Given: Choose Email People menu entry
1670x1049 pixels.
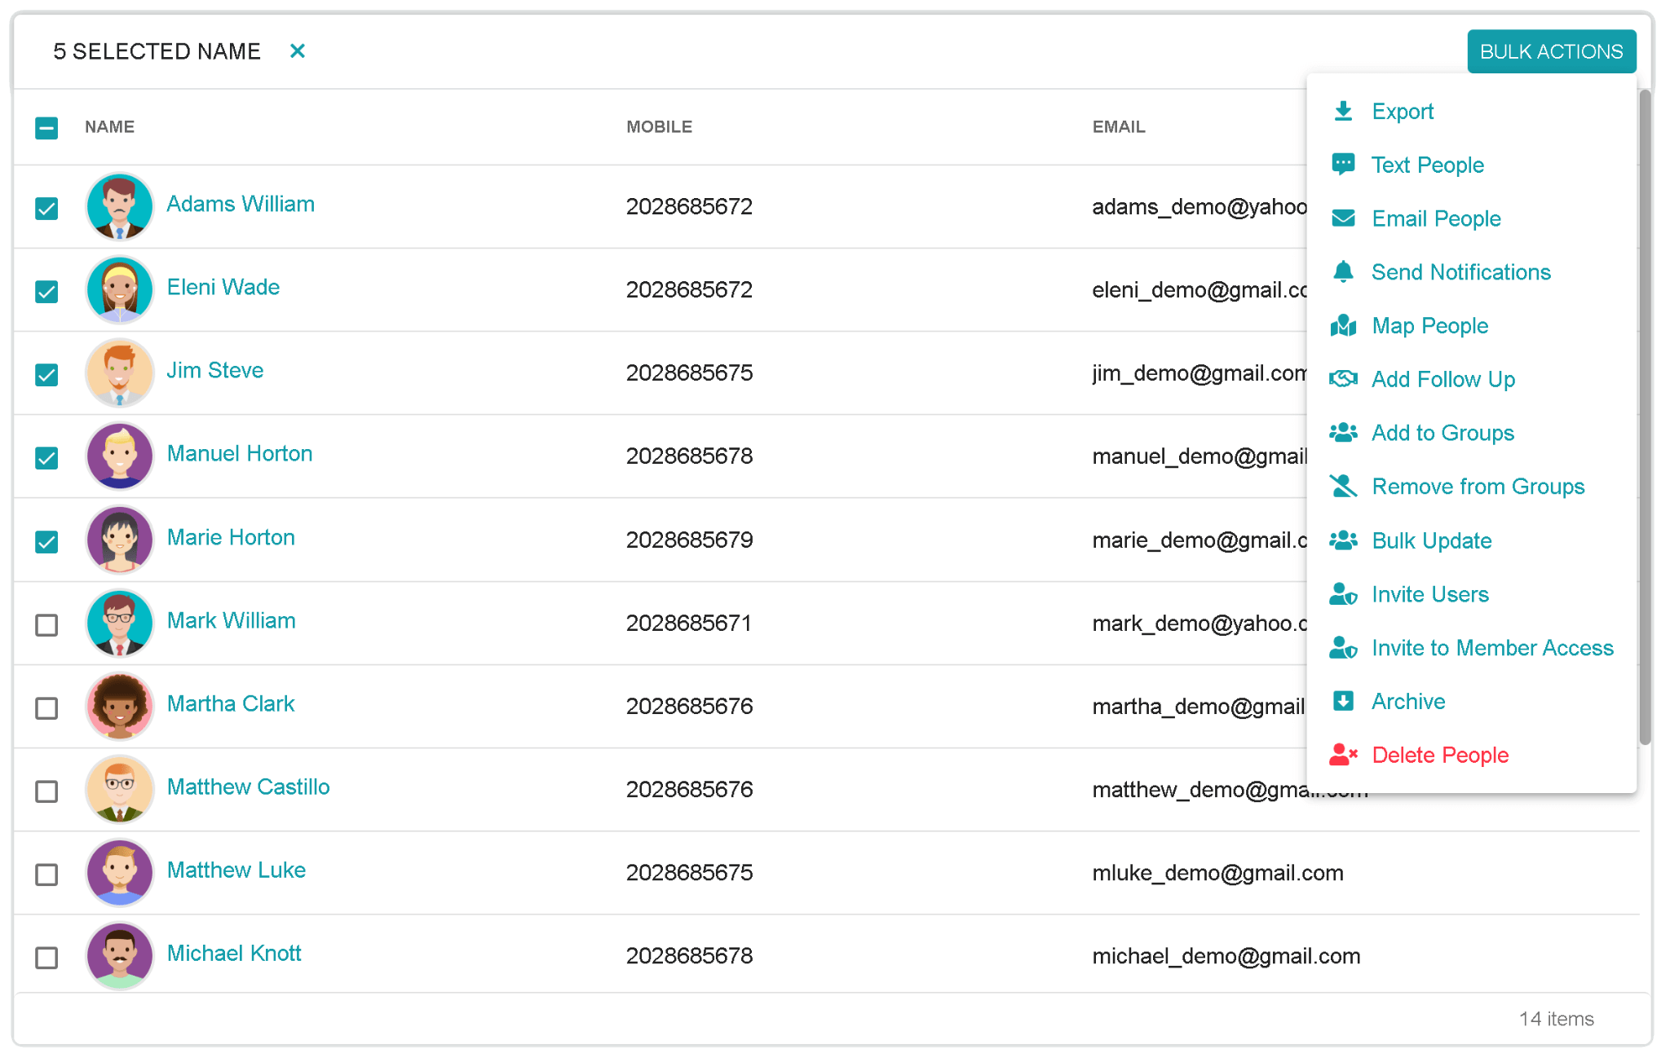Looking at the screenshot, I should pyautogui.click(x=1471, y=218).
